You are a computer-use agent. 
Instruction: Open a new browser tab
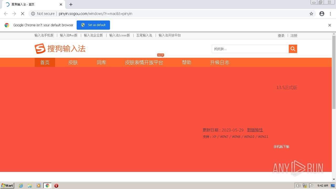71,4
